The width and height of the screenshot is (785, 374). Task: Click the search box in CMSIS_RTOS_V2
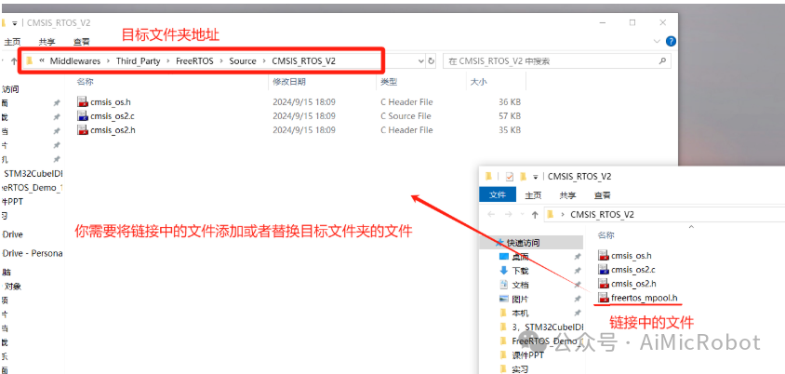click(x=557, y=60)
